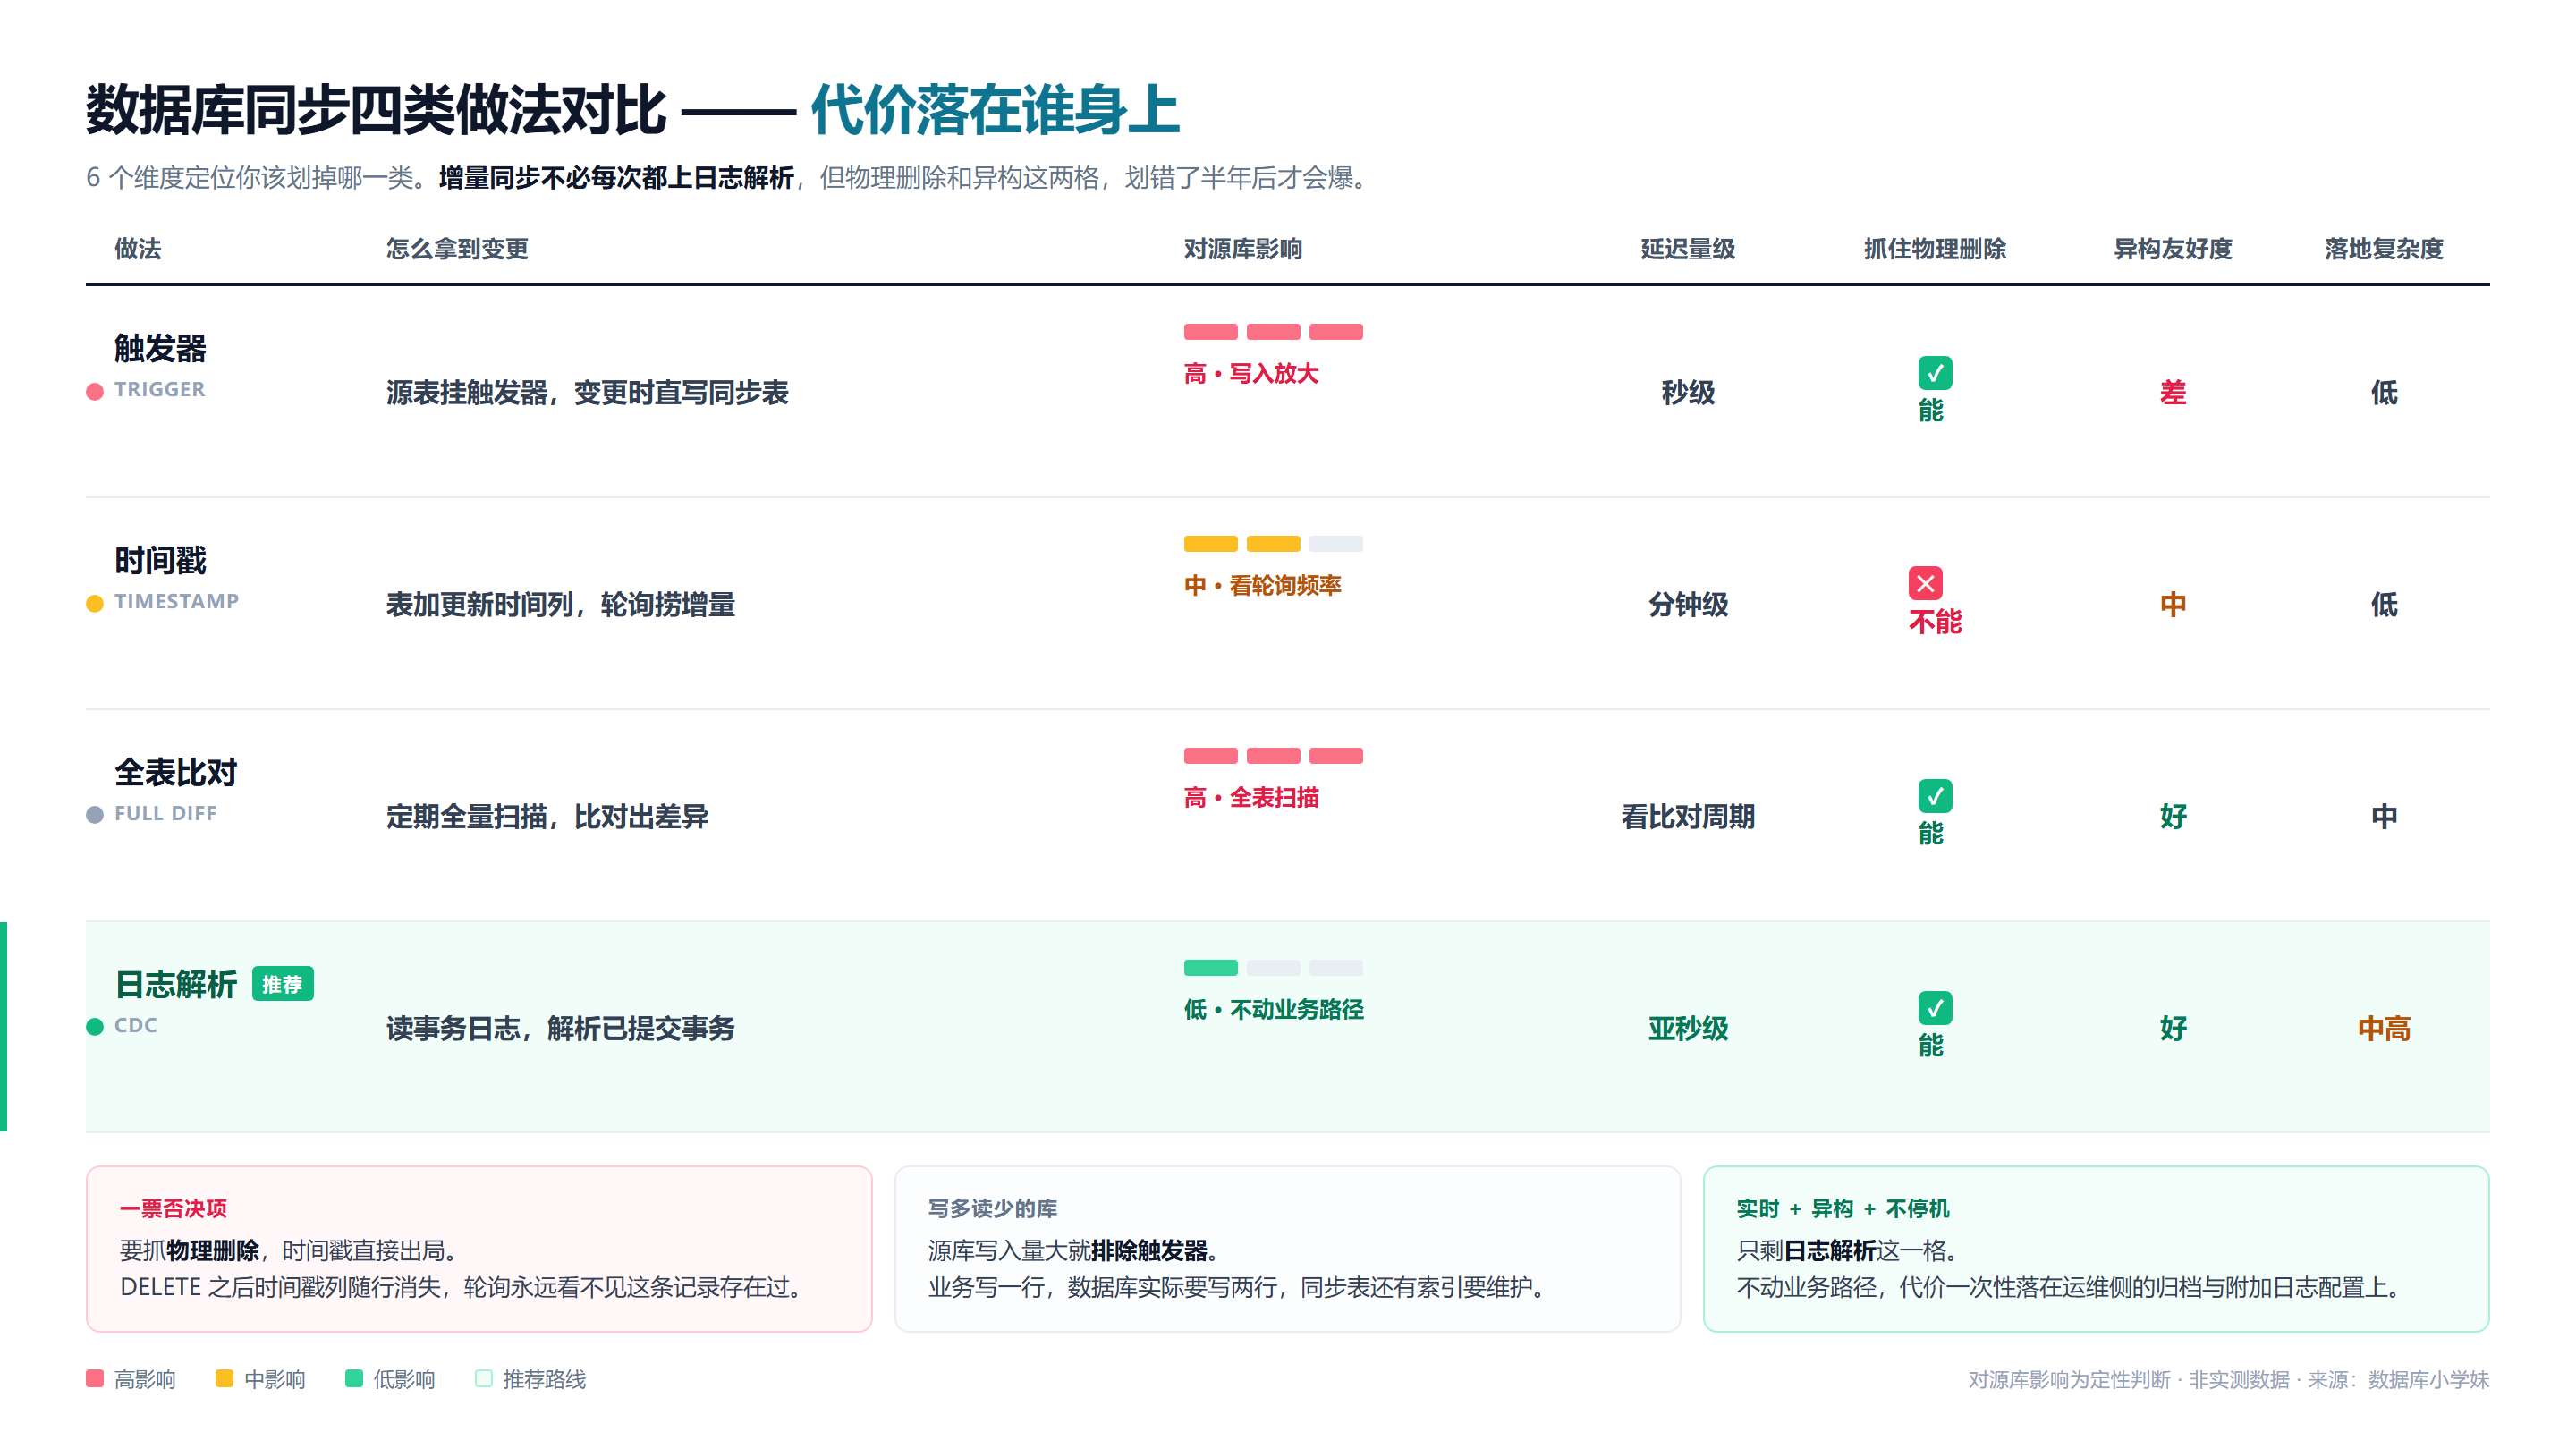The width and height of the screenshot is (2576, 1449).
Task: Click the 源表挂触发器，变更时直写同步表 description
Action: (587, 392)
